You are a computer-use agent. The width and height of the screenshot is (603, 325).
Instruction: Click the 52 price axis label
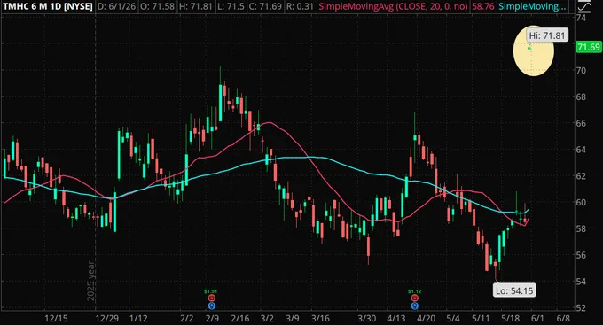(x=581, y=307)
